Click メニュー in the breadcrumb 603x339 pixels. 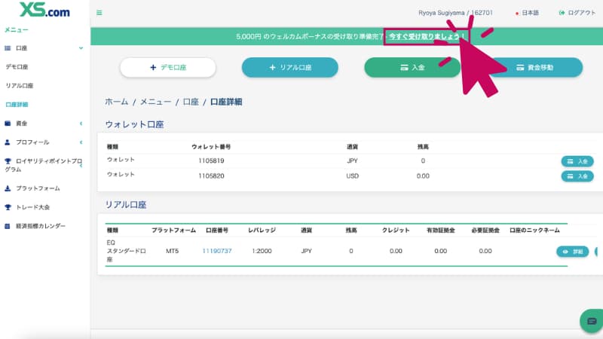156,102
